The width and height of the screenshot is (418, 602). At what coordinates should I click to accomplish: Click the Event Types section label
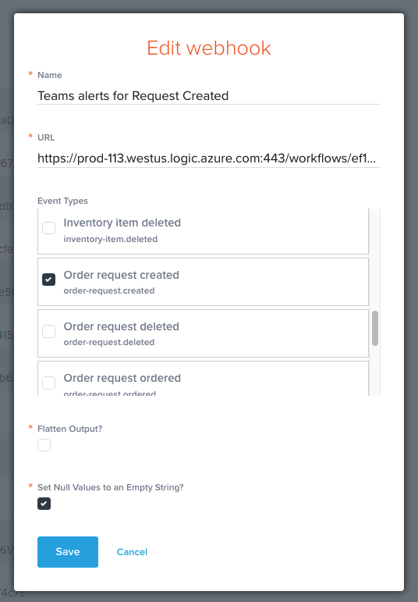tap(62, 201)
